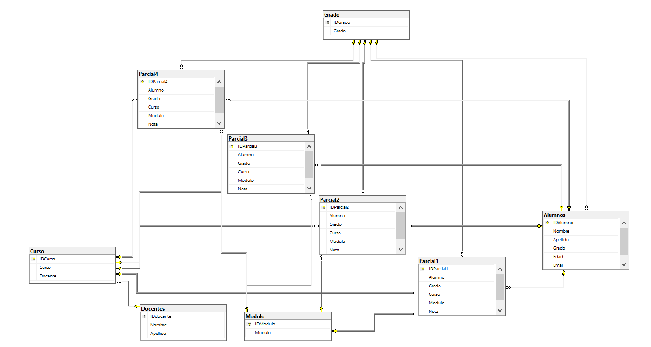Click scroll down arrow in Parcial4 table
Screen dimensions: 651x347
point(219,123)
